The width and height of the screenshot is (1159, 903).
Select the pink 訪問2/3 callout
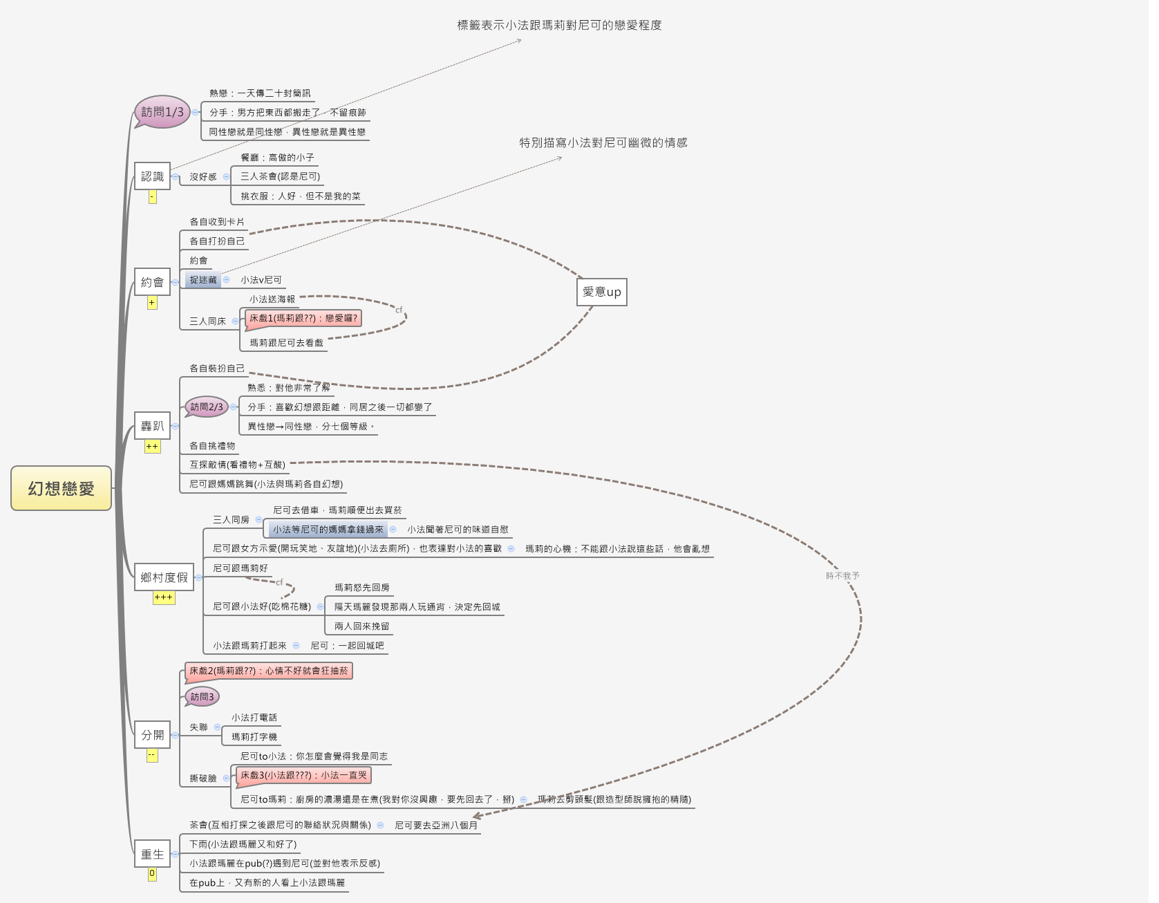tap(206, 407)
